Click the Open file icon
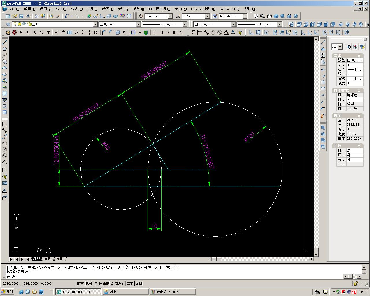Viewport: 370px width, 296px height. pos(15,16)
